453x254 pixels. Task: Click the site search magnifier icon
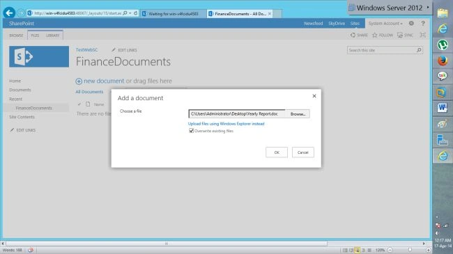pyautogui.click(x=419, y=50)
